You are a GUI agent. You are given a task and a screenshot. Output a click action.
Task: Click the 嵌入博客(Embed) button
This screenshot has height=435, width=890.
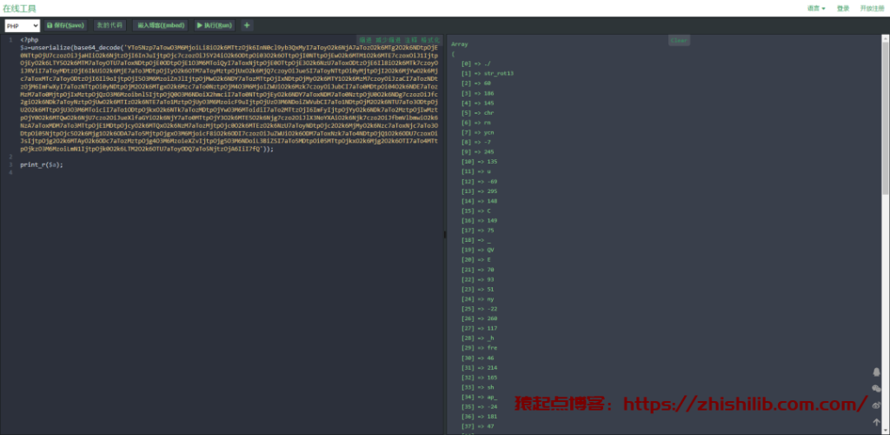click(161, 25)
